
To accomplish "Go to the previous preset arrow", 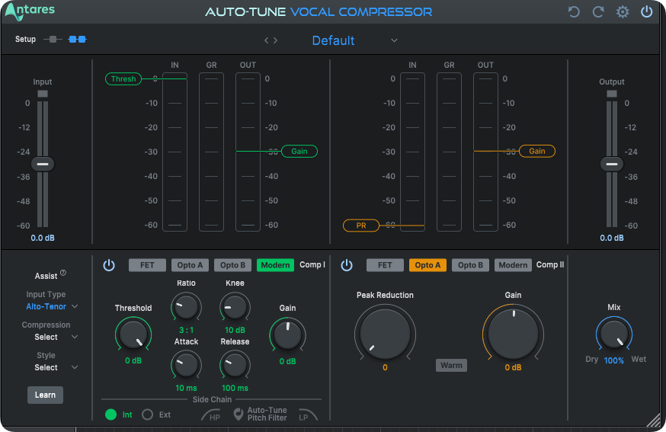I will (x=266, y=40).
